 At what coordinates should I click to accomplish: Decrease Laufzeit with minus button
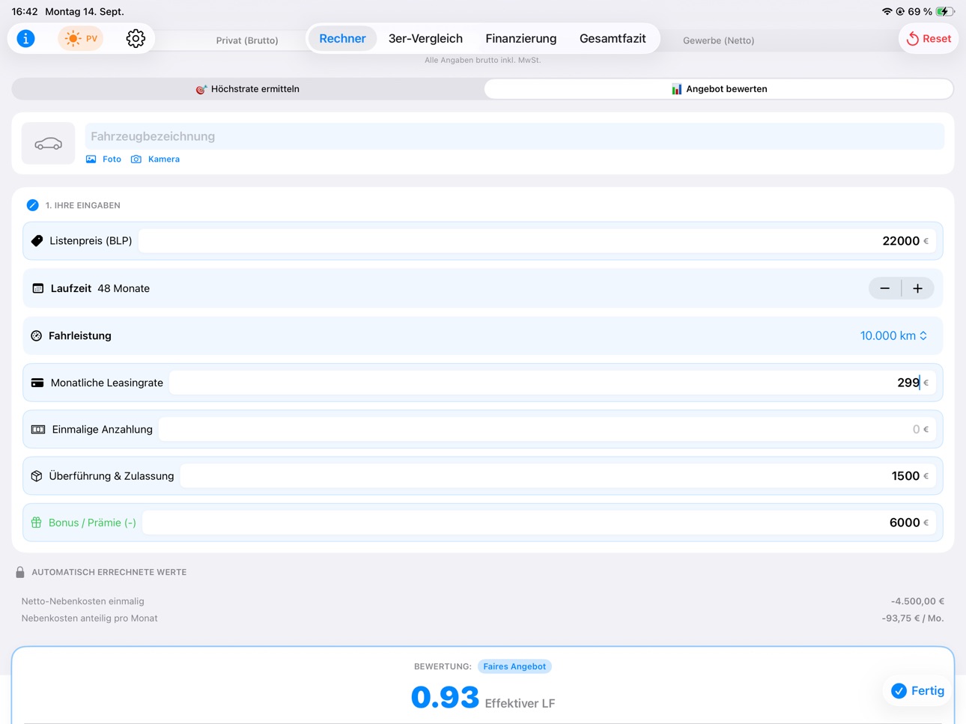click(885, 288)
